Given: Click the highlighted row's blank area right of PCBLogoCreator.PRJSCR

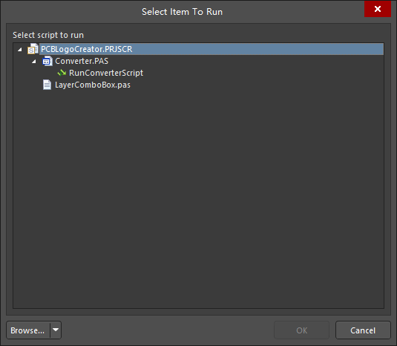Looking at the screenshot, I should tap(257, 49).
